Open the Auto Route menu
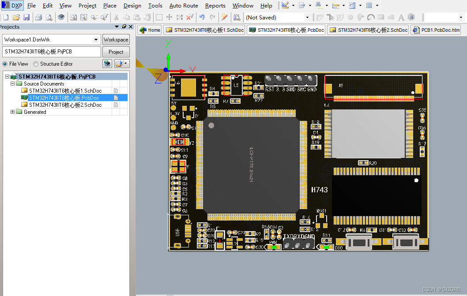 (x=183, y=6)
